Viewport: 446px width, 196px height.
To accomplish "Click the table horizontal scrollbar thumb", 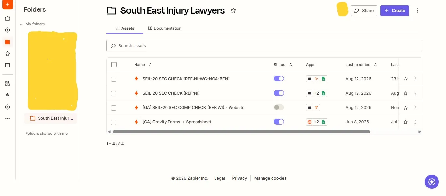I will [x=241, y=132].
